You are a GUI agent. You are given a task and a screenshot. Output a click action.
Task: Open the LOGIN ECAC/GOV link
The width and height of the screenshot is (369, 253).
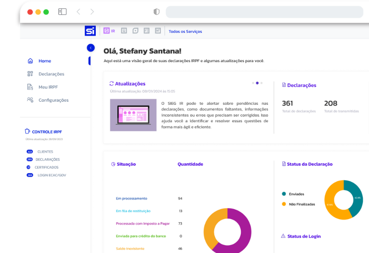[x=51, y=175]
